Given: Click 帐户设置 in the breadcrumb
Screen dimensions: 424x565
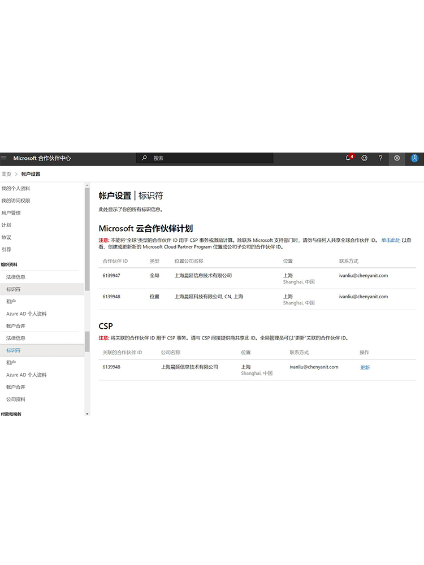Looking at the screenshot, I should pyautogui.click(x=31, y=174).
